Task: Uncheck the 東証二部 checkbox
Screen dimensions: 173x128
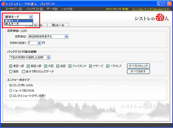Action: pyautogui.click(x=28, y=66)
